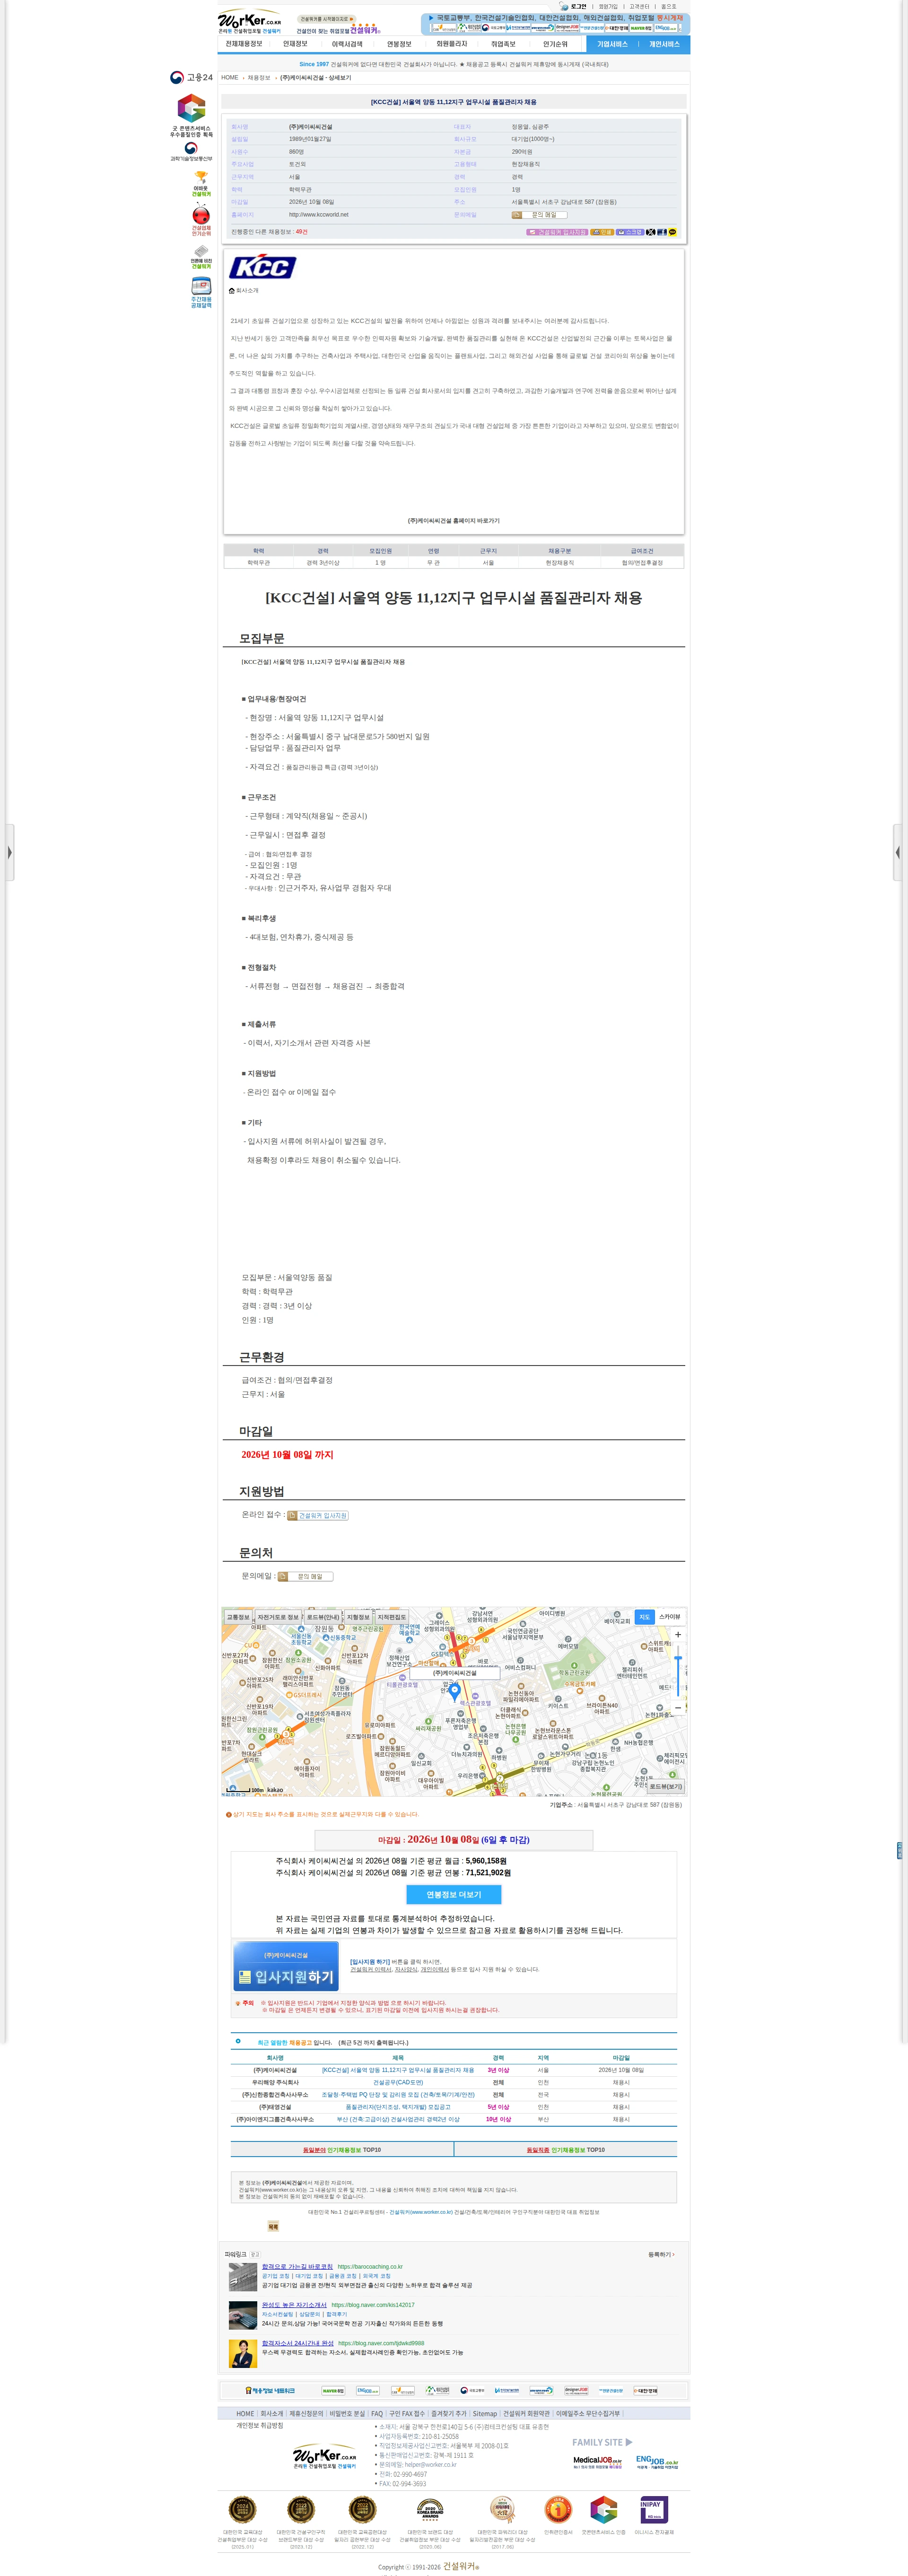Image resolution: width=908 pixels, height=2576 pixels.
Task: Click the 굿콘텐츠서비스 certification badge in sidebar
Action: point(191,115)
